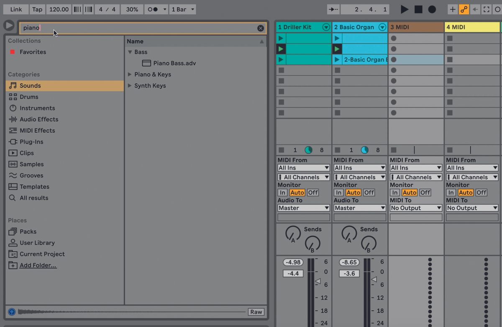Open the 2 Basic Organ track header dropdown
This screenshot has width=502, height=327.
point(382,27)
